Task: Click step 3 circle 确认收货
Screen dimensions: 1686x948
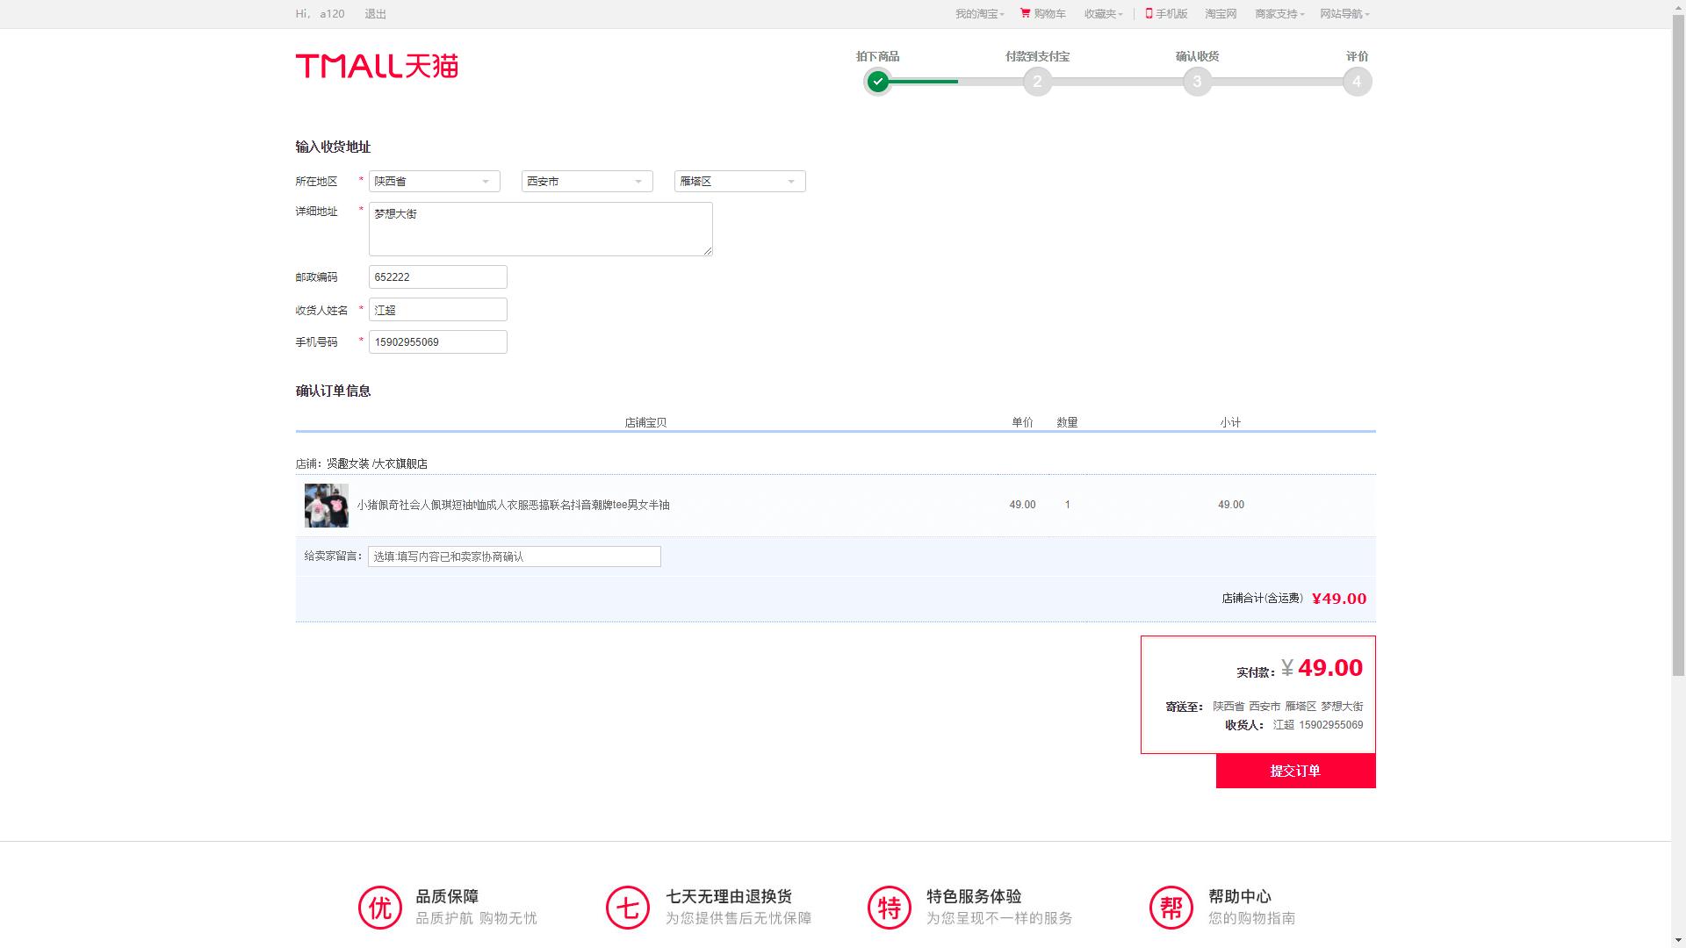Action: [x=1196, y=82]
